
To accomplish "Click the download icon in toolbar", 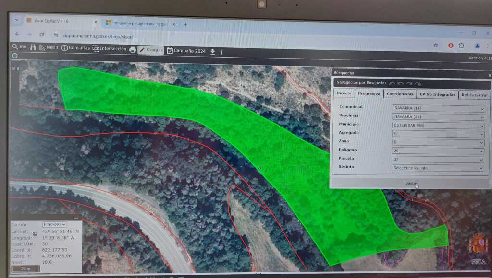I will [x=212, y=51].
